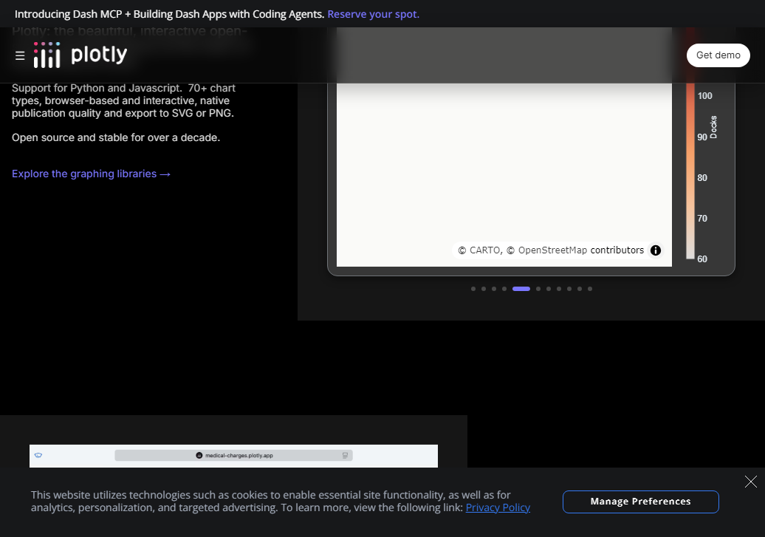Click the 100 tick label on colorbar
The image size is (765, 537).
pos(704,96)
